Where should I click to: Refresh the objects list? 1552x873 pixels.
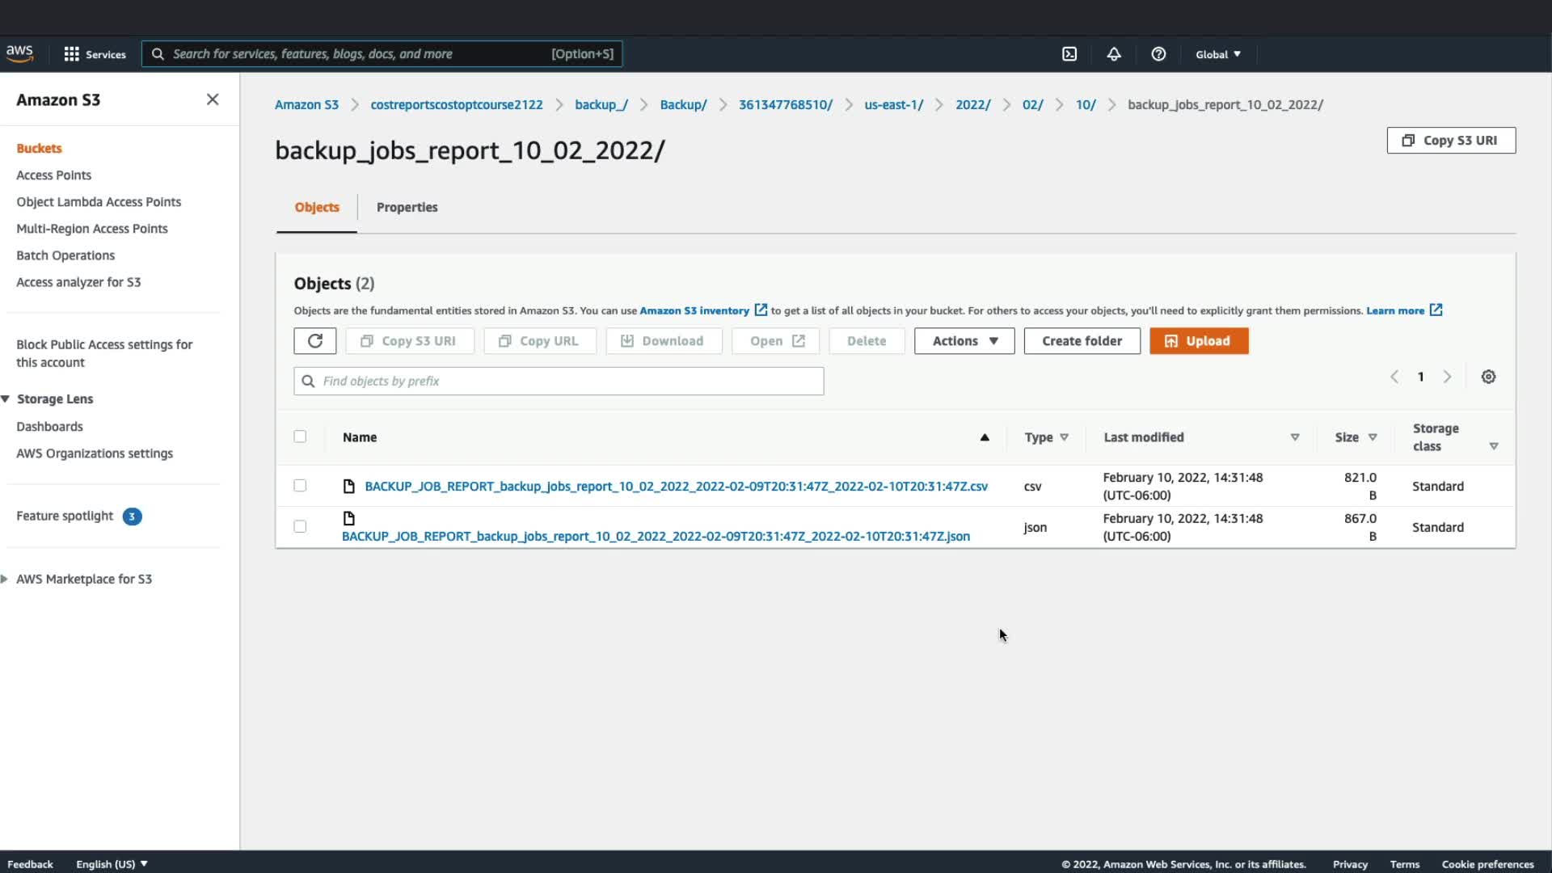pyautogui.click(x=314, y=341)
